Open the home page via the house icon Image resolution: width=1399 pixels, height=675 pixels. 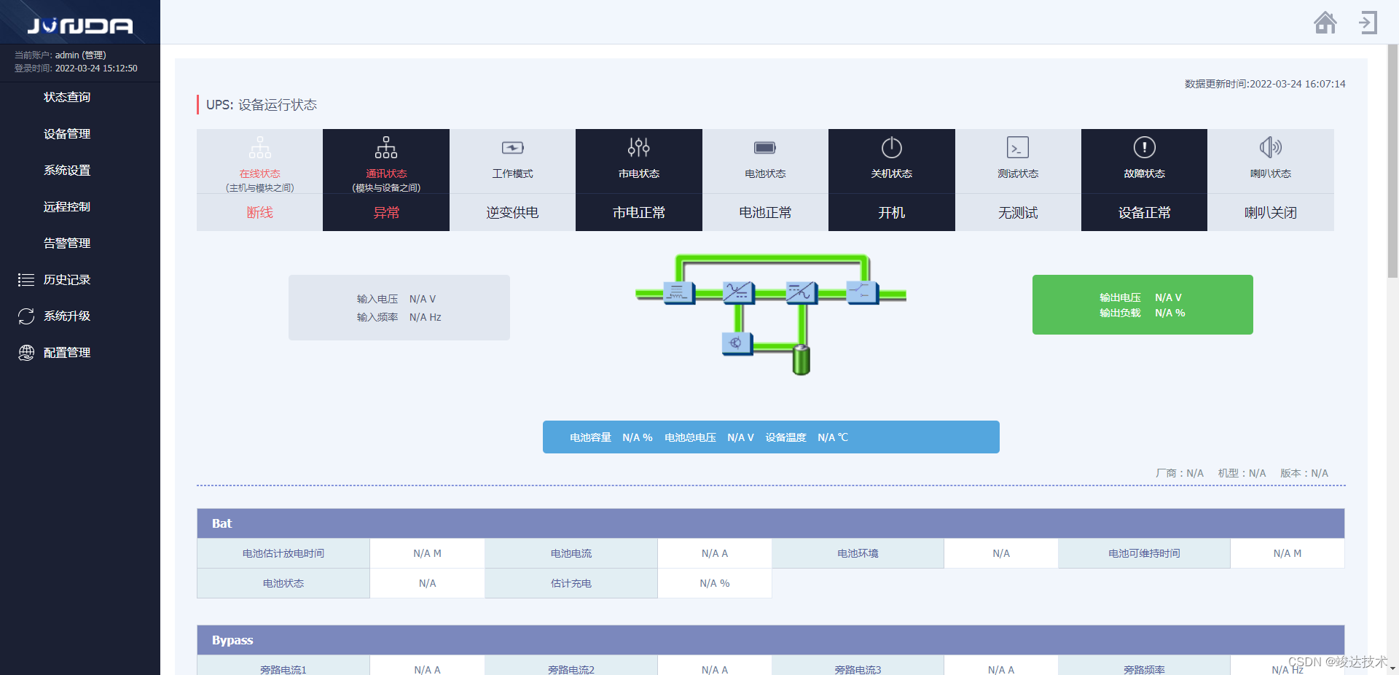[1325, 23]
